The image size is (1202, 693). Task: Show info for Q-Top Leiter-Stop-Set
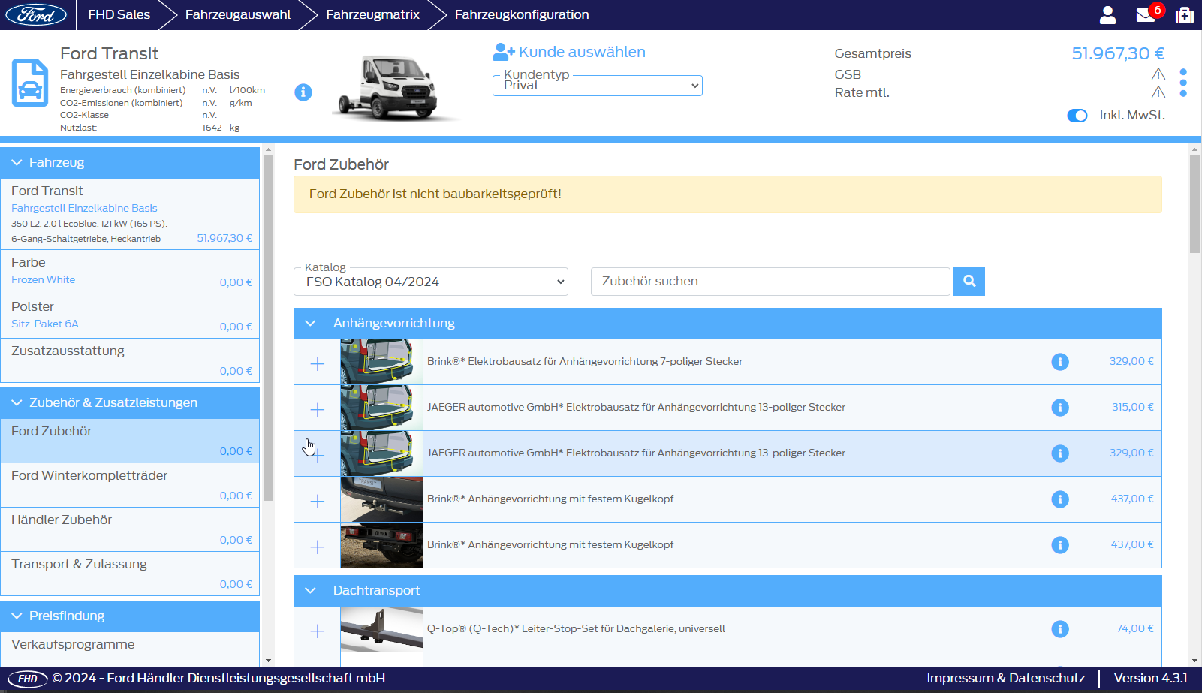point(1060,629)
